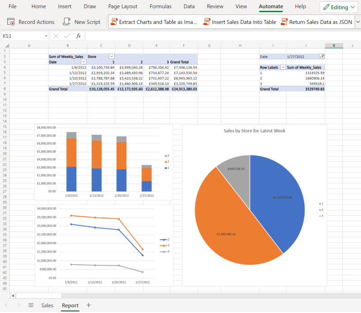Open the Store column filter dropdown
Image resolution: width=361 pixels, height=313 pixels.
(x=111, y=56)
